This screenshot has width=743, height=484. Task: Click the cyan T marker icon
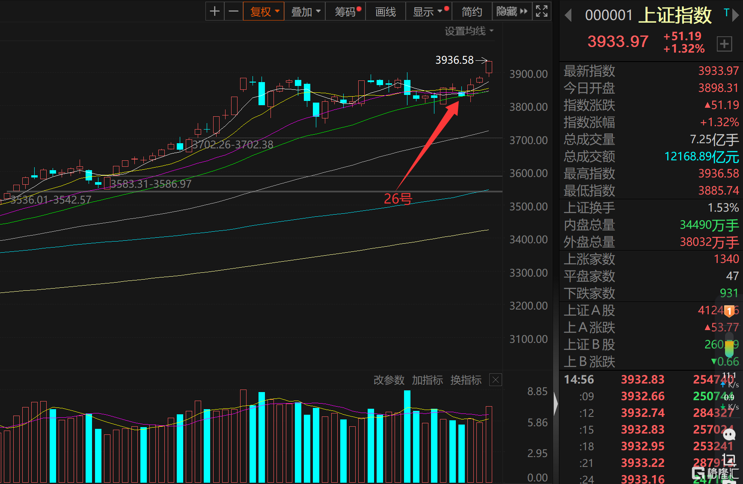click(726, 13)
